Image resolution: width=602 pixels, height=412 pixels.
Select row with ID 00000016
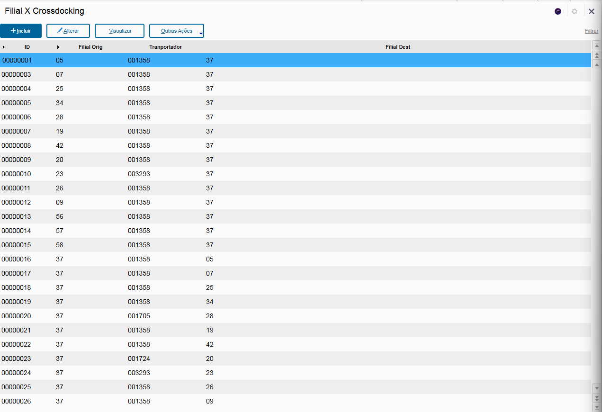click(x=296, y=259)
